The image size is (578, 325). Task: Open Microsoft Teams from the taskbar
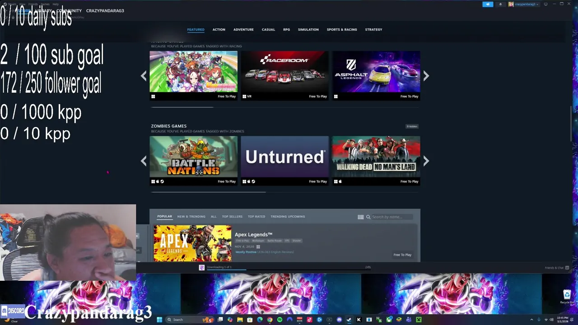[x=409, y=320]
